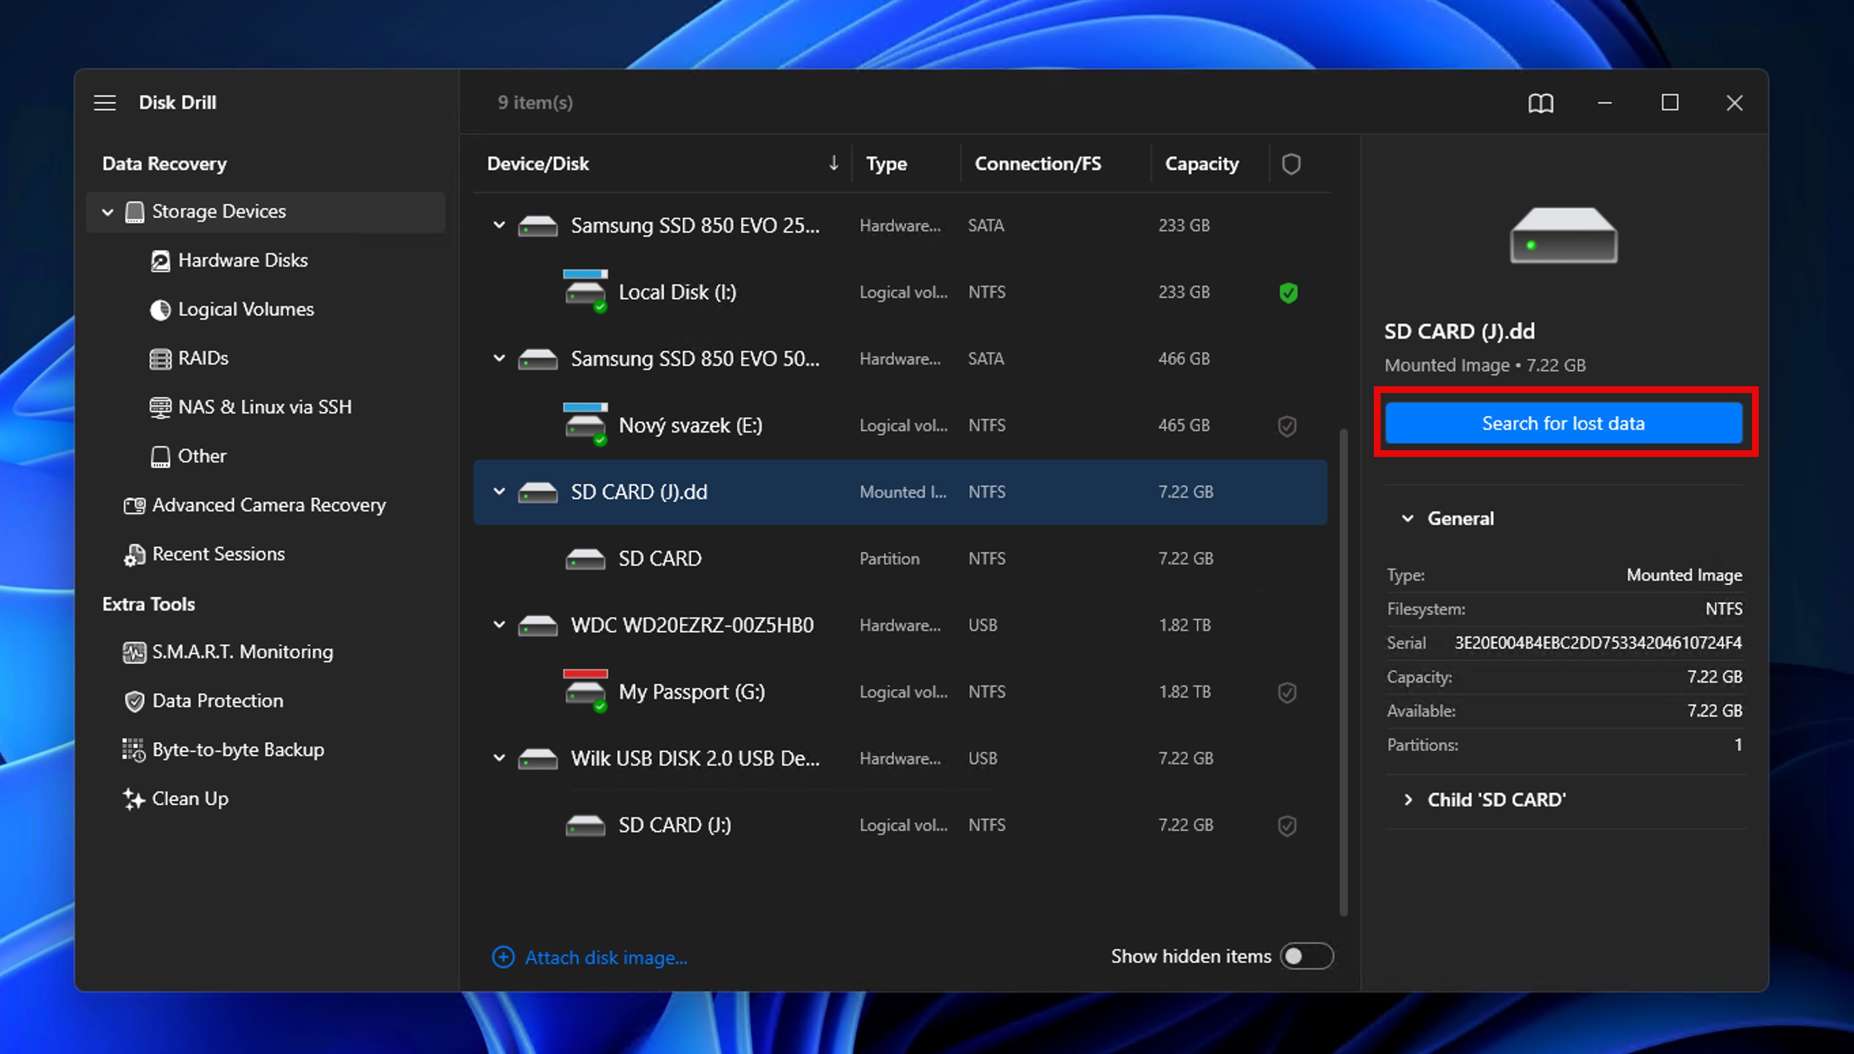The height and width of the screenshot is (1054, 1854).
Task: Collapse WDC WD20EZRZ disk entry
Action: [499, 625]
